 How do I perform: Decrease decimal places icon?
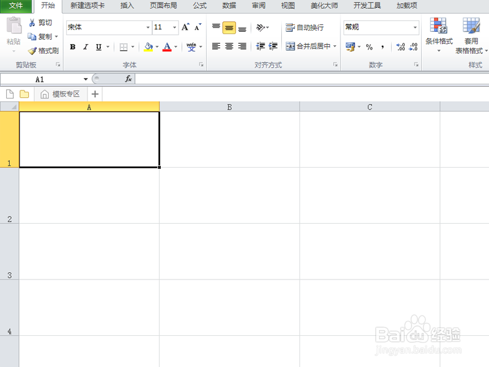coord(413,47)
